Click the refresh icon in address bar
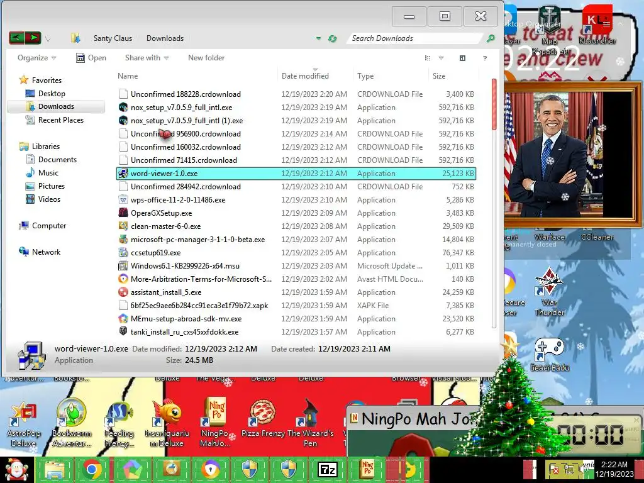Image resolution: width=644 pixels, height=483 pixels. pos(332,38)
